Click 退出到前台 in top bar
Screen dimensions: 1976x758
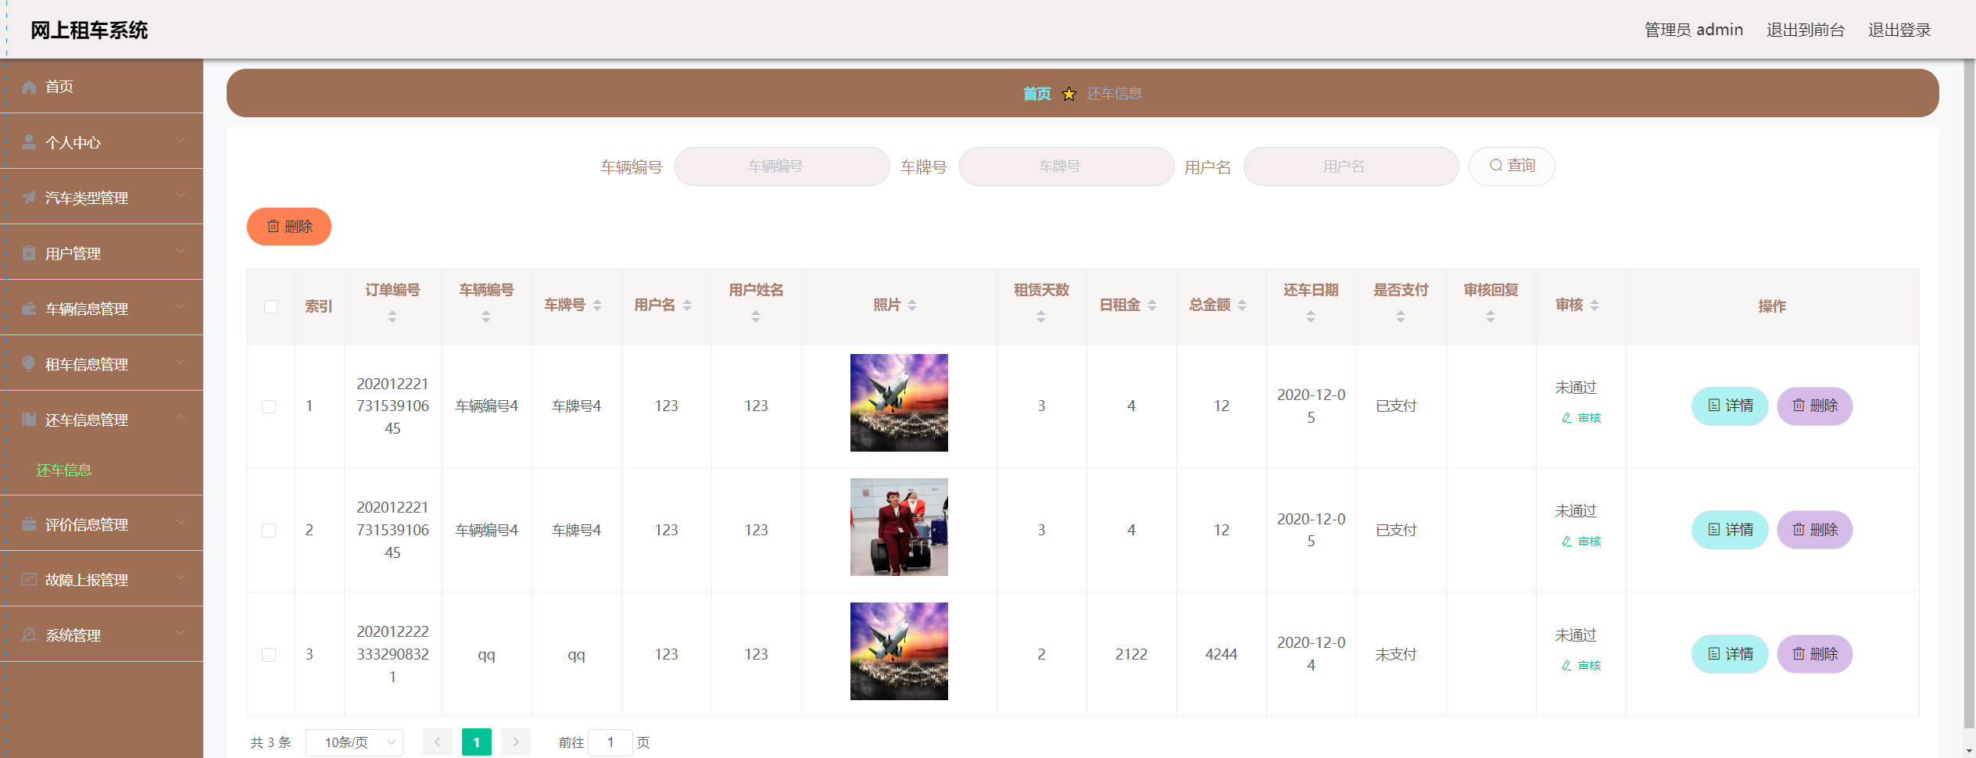pos(1806,30)
